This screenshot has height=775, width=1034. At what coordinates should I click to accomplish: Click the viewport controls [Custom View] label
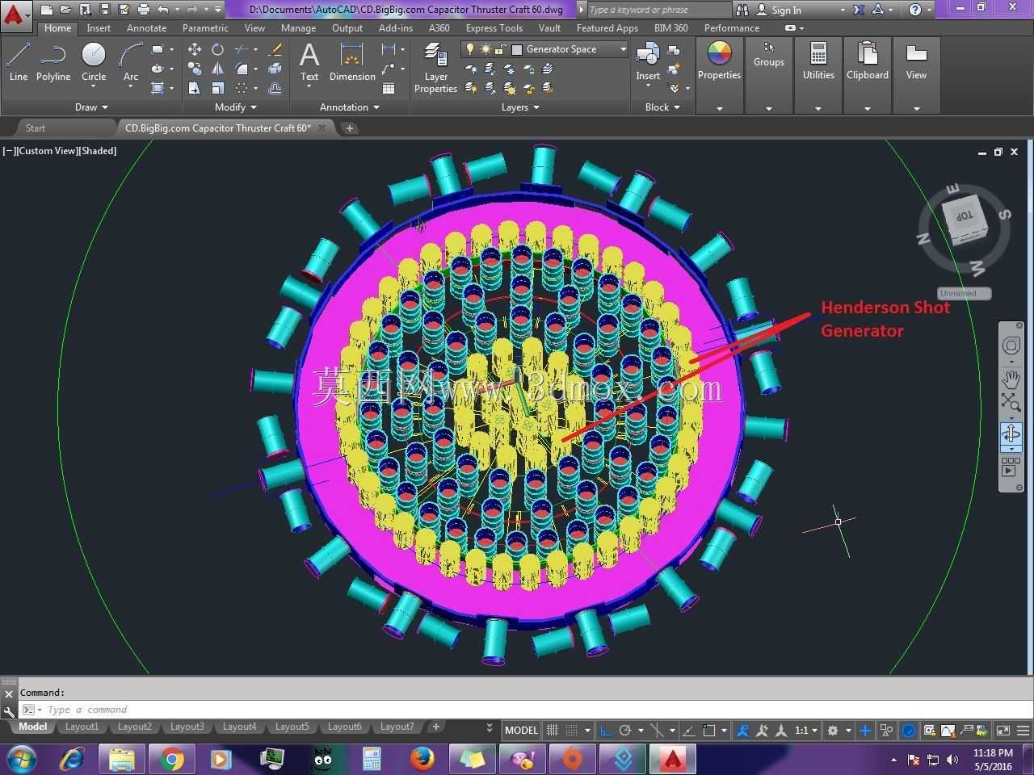(x=46, y=151)
